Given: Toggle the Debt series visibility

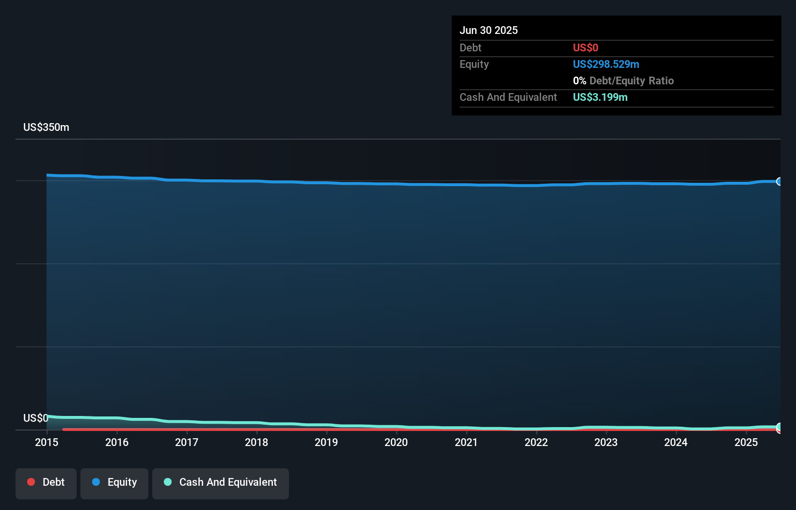Looking at the screenshot, I should pos(46,483).
